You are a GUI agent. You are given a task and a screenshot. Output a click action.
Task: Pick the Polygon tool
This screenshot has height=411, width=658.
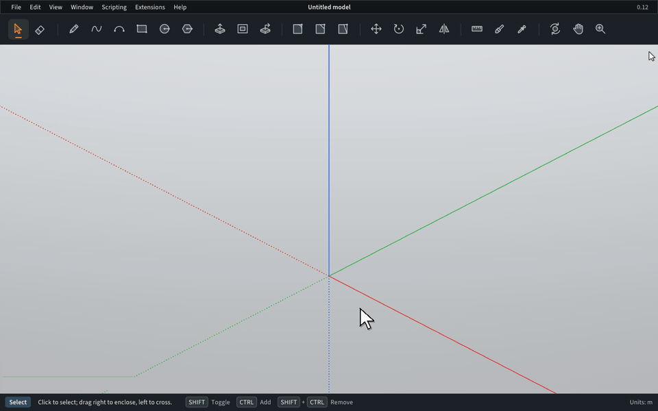tap(187, 29)
